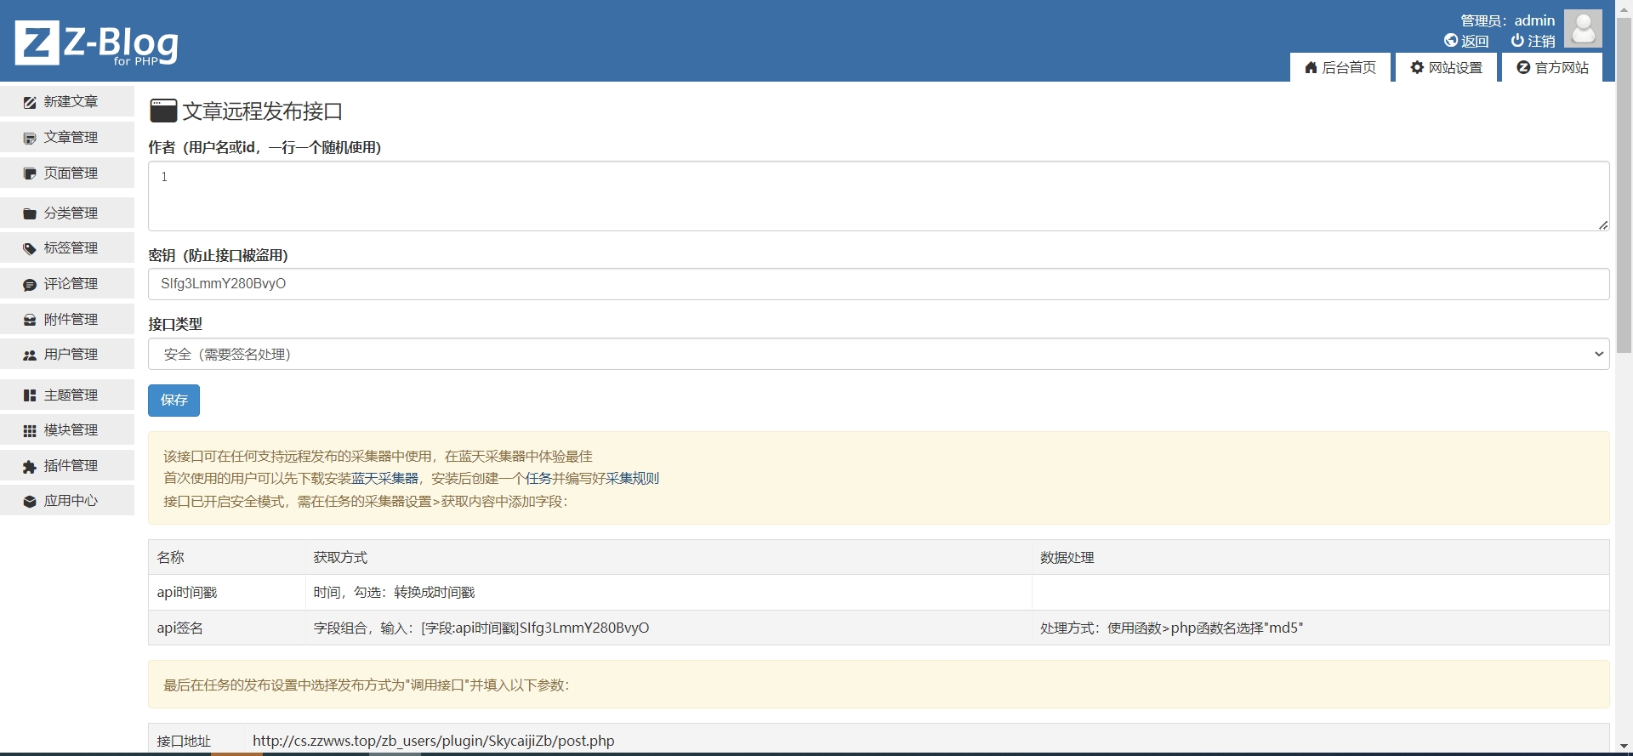Click the 插件管理 puzzle piece icon

point(30,466)
